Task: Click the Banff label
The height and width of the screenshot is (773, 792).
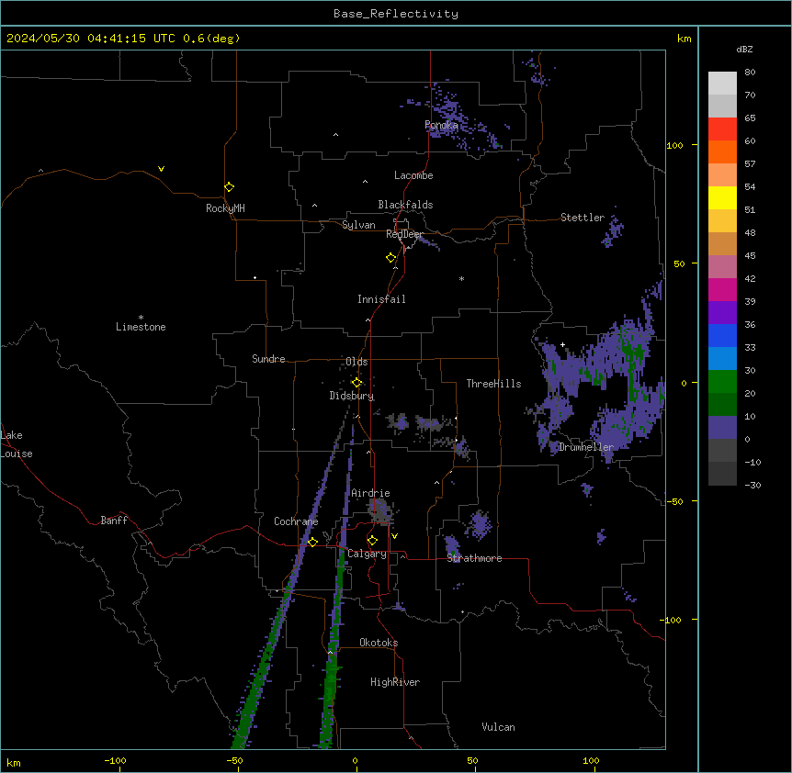Action: click(114, 521)
